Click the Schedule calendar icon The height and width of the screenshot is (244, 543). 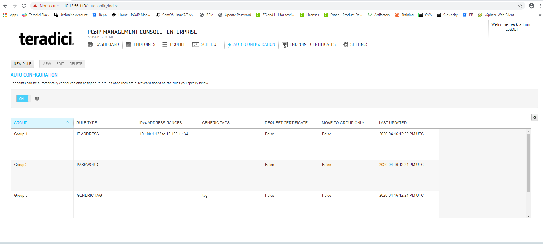click(x=195, y=44)
